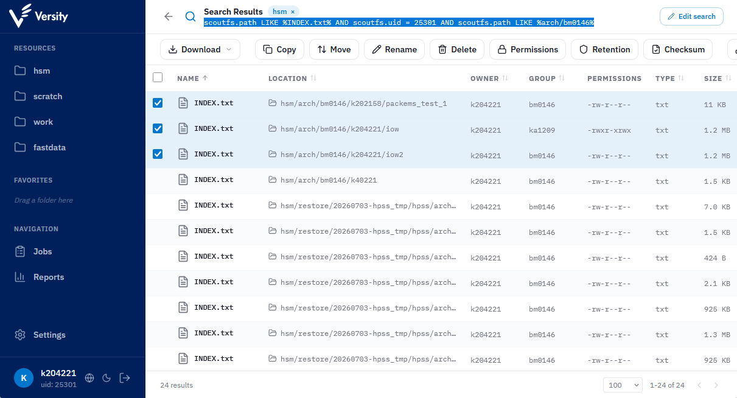Open the page size 100 dropdown
This screenshot has height=398, width=737.
pos(623,385)
